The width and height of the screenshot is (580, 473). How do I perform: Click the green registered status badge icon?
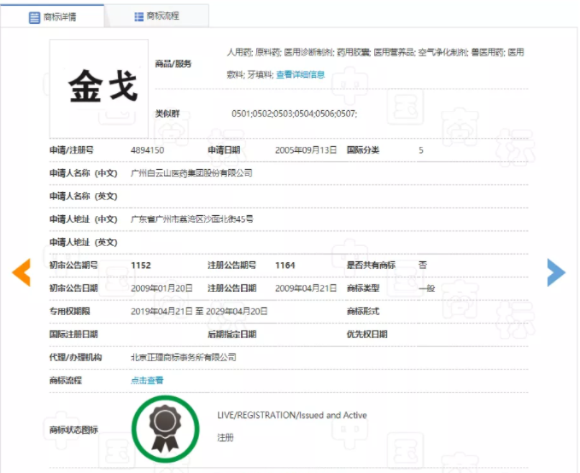point(166,429)
